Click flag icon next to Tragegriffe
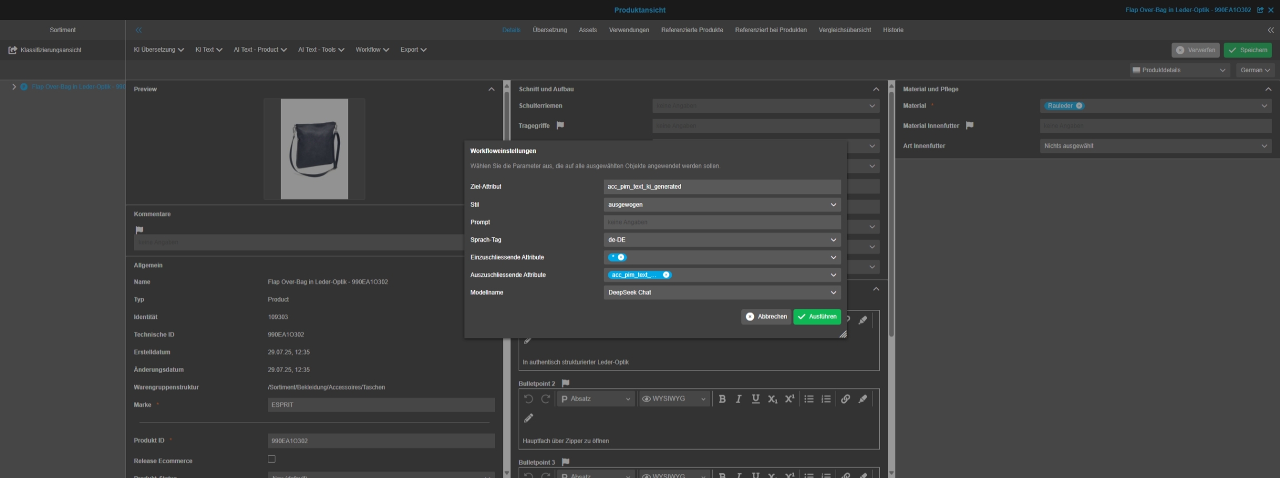This screenshot has height=478, width=1280. click(560, 125)
